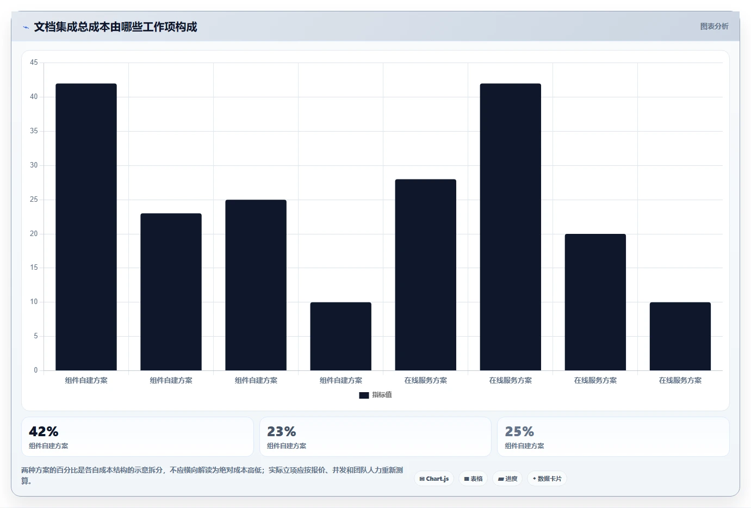Viewport: 751px width, 508px height.
Task: Select the 进度 chip
Action: [x=507, y=479]
